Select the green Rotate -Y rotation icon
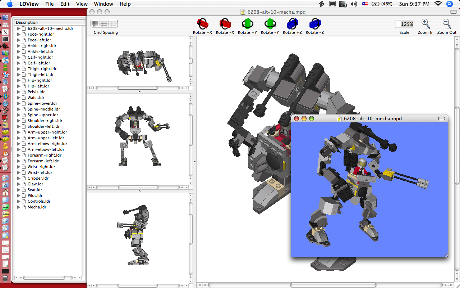The height and width of the screenshot is (288, 460). pyautogui.click(x=270, y=23)
